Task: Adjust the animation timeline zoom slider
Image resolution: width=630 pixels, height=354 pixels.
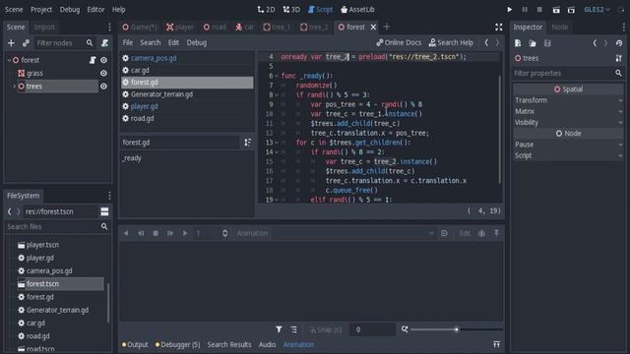Action: pos(457,329)
